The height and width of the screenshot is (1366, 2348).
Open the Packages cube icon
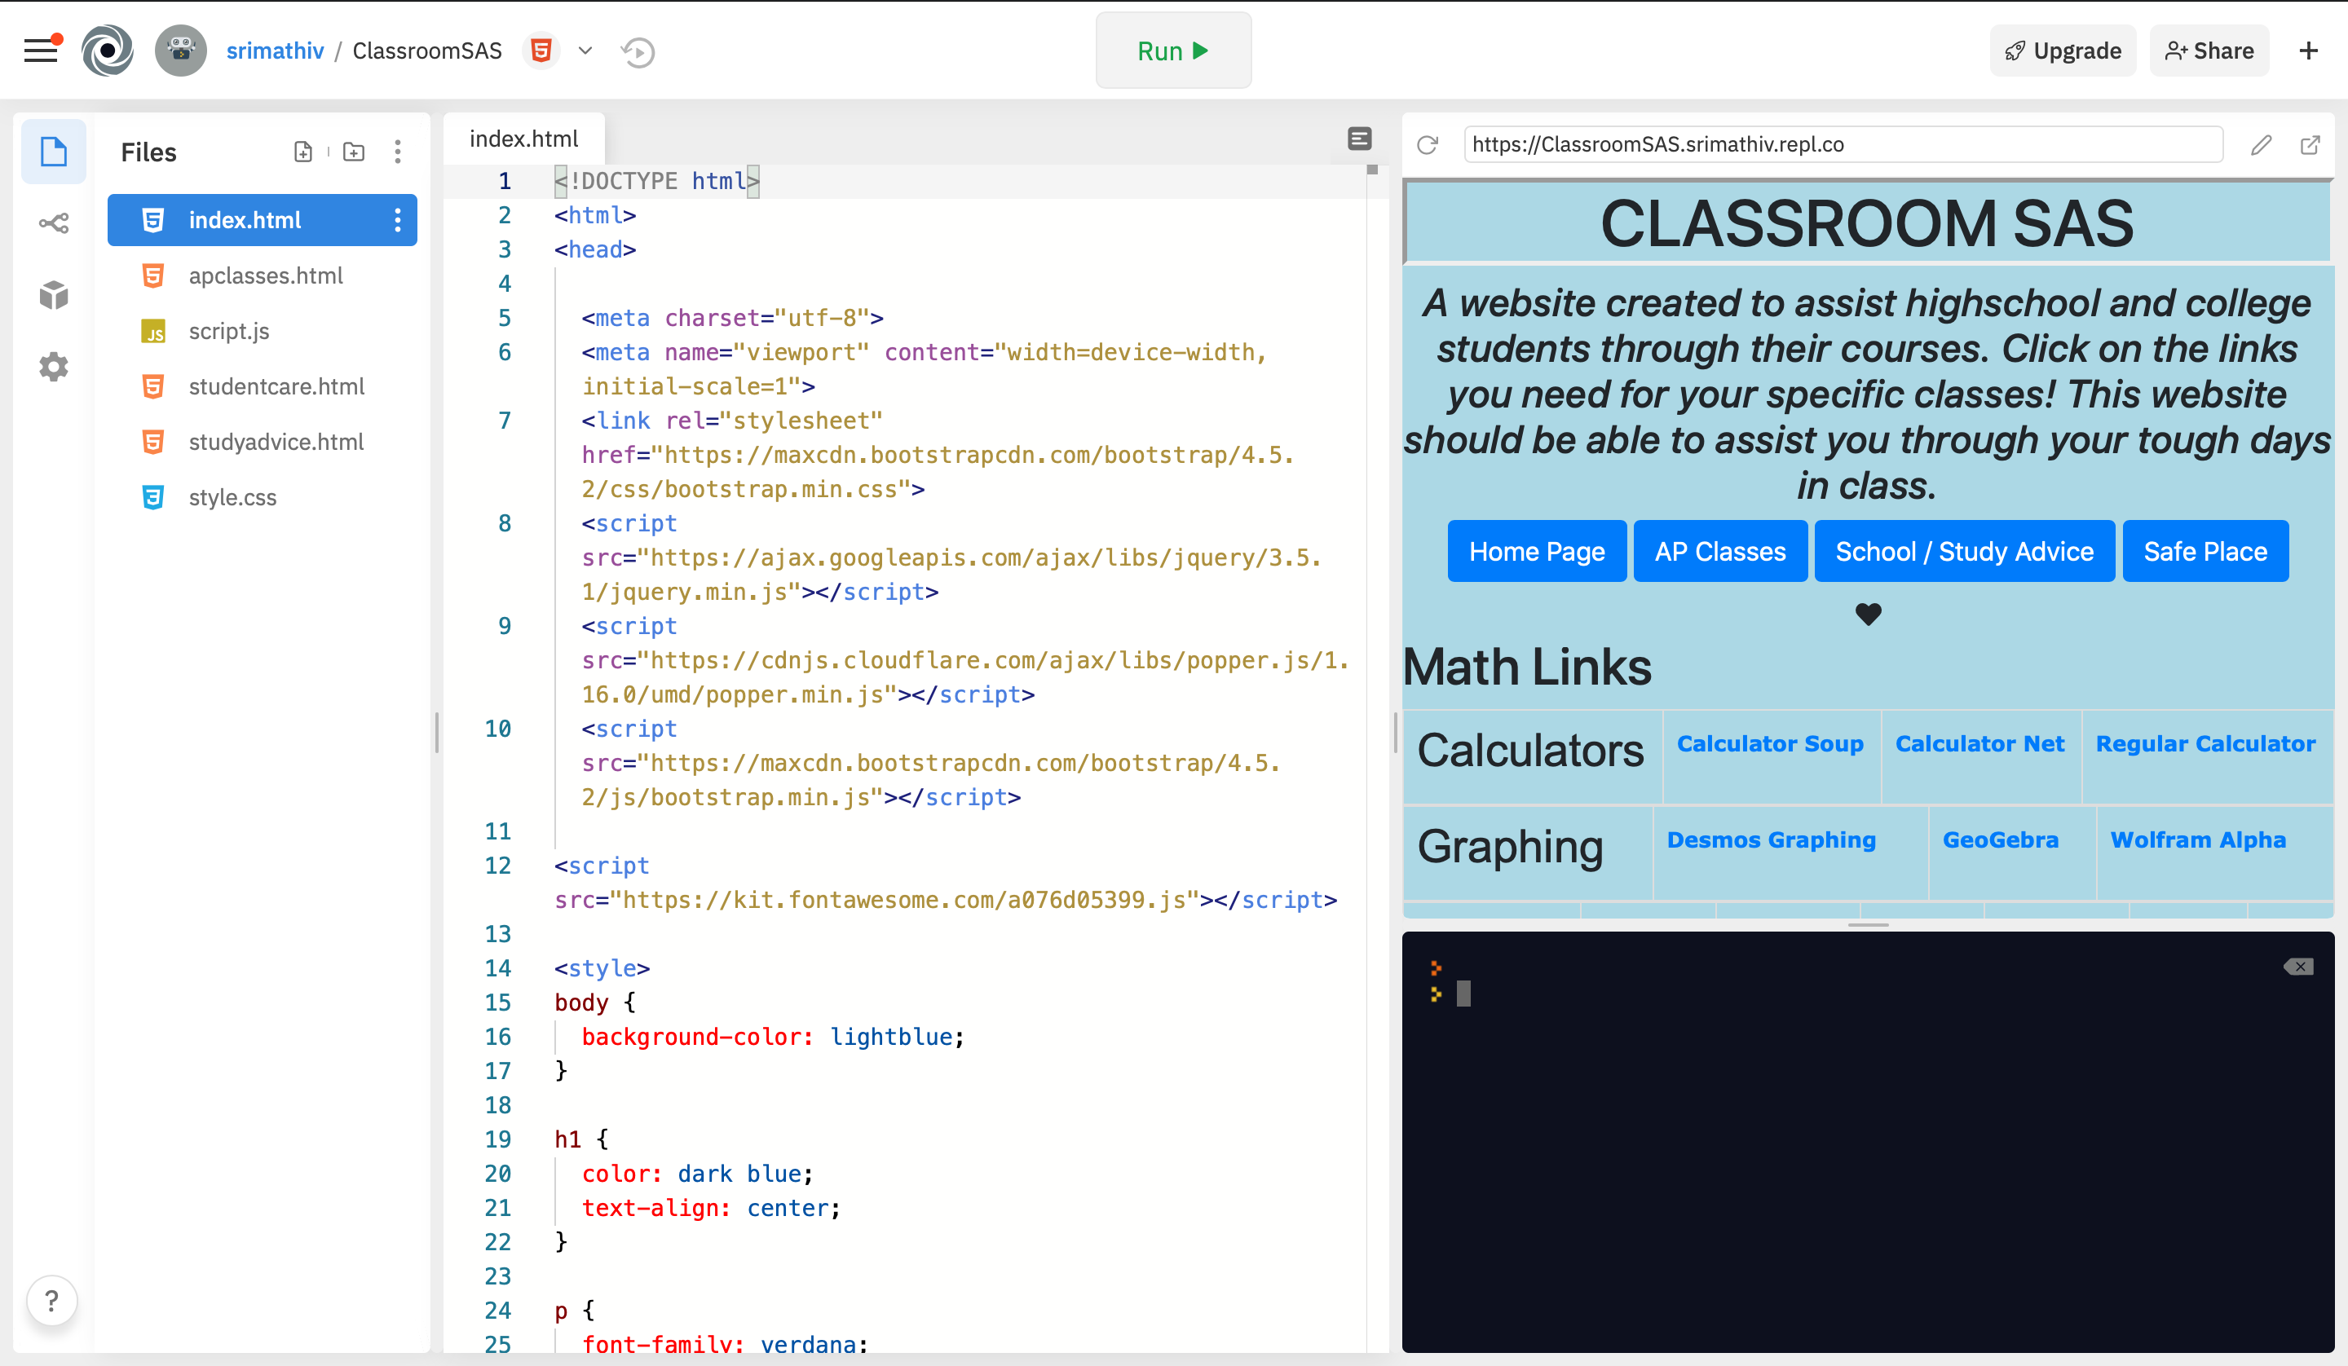click(53, 294)
